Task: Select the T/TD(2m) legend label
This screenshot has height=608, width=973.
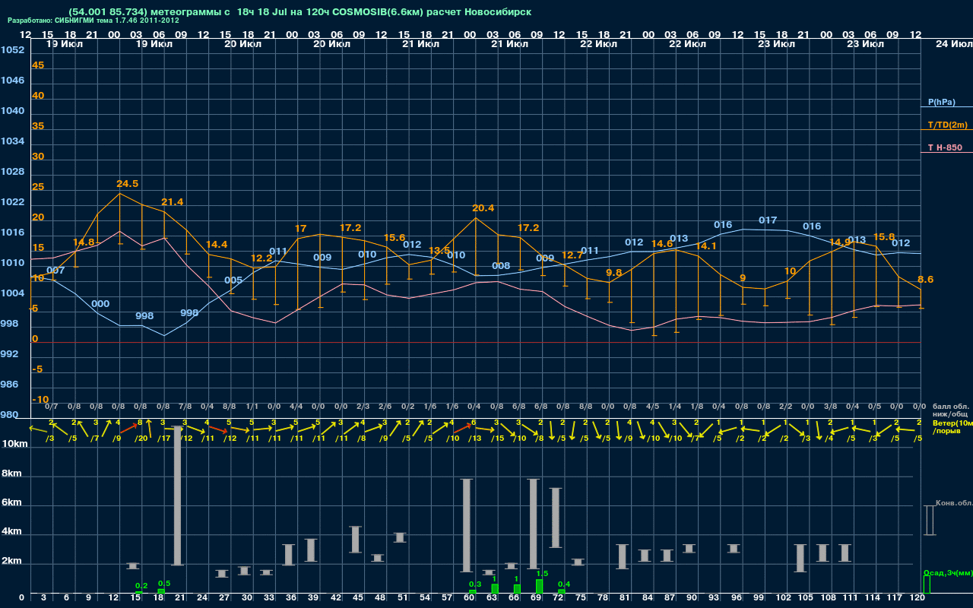Action: (x=947, y=125)
